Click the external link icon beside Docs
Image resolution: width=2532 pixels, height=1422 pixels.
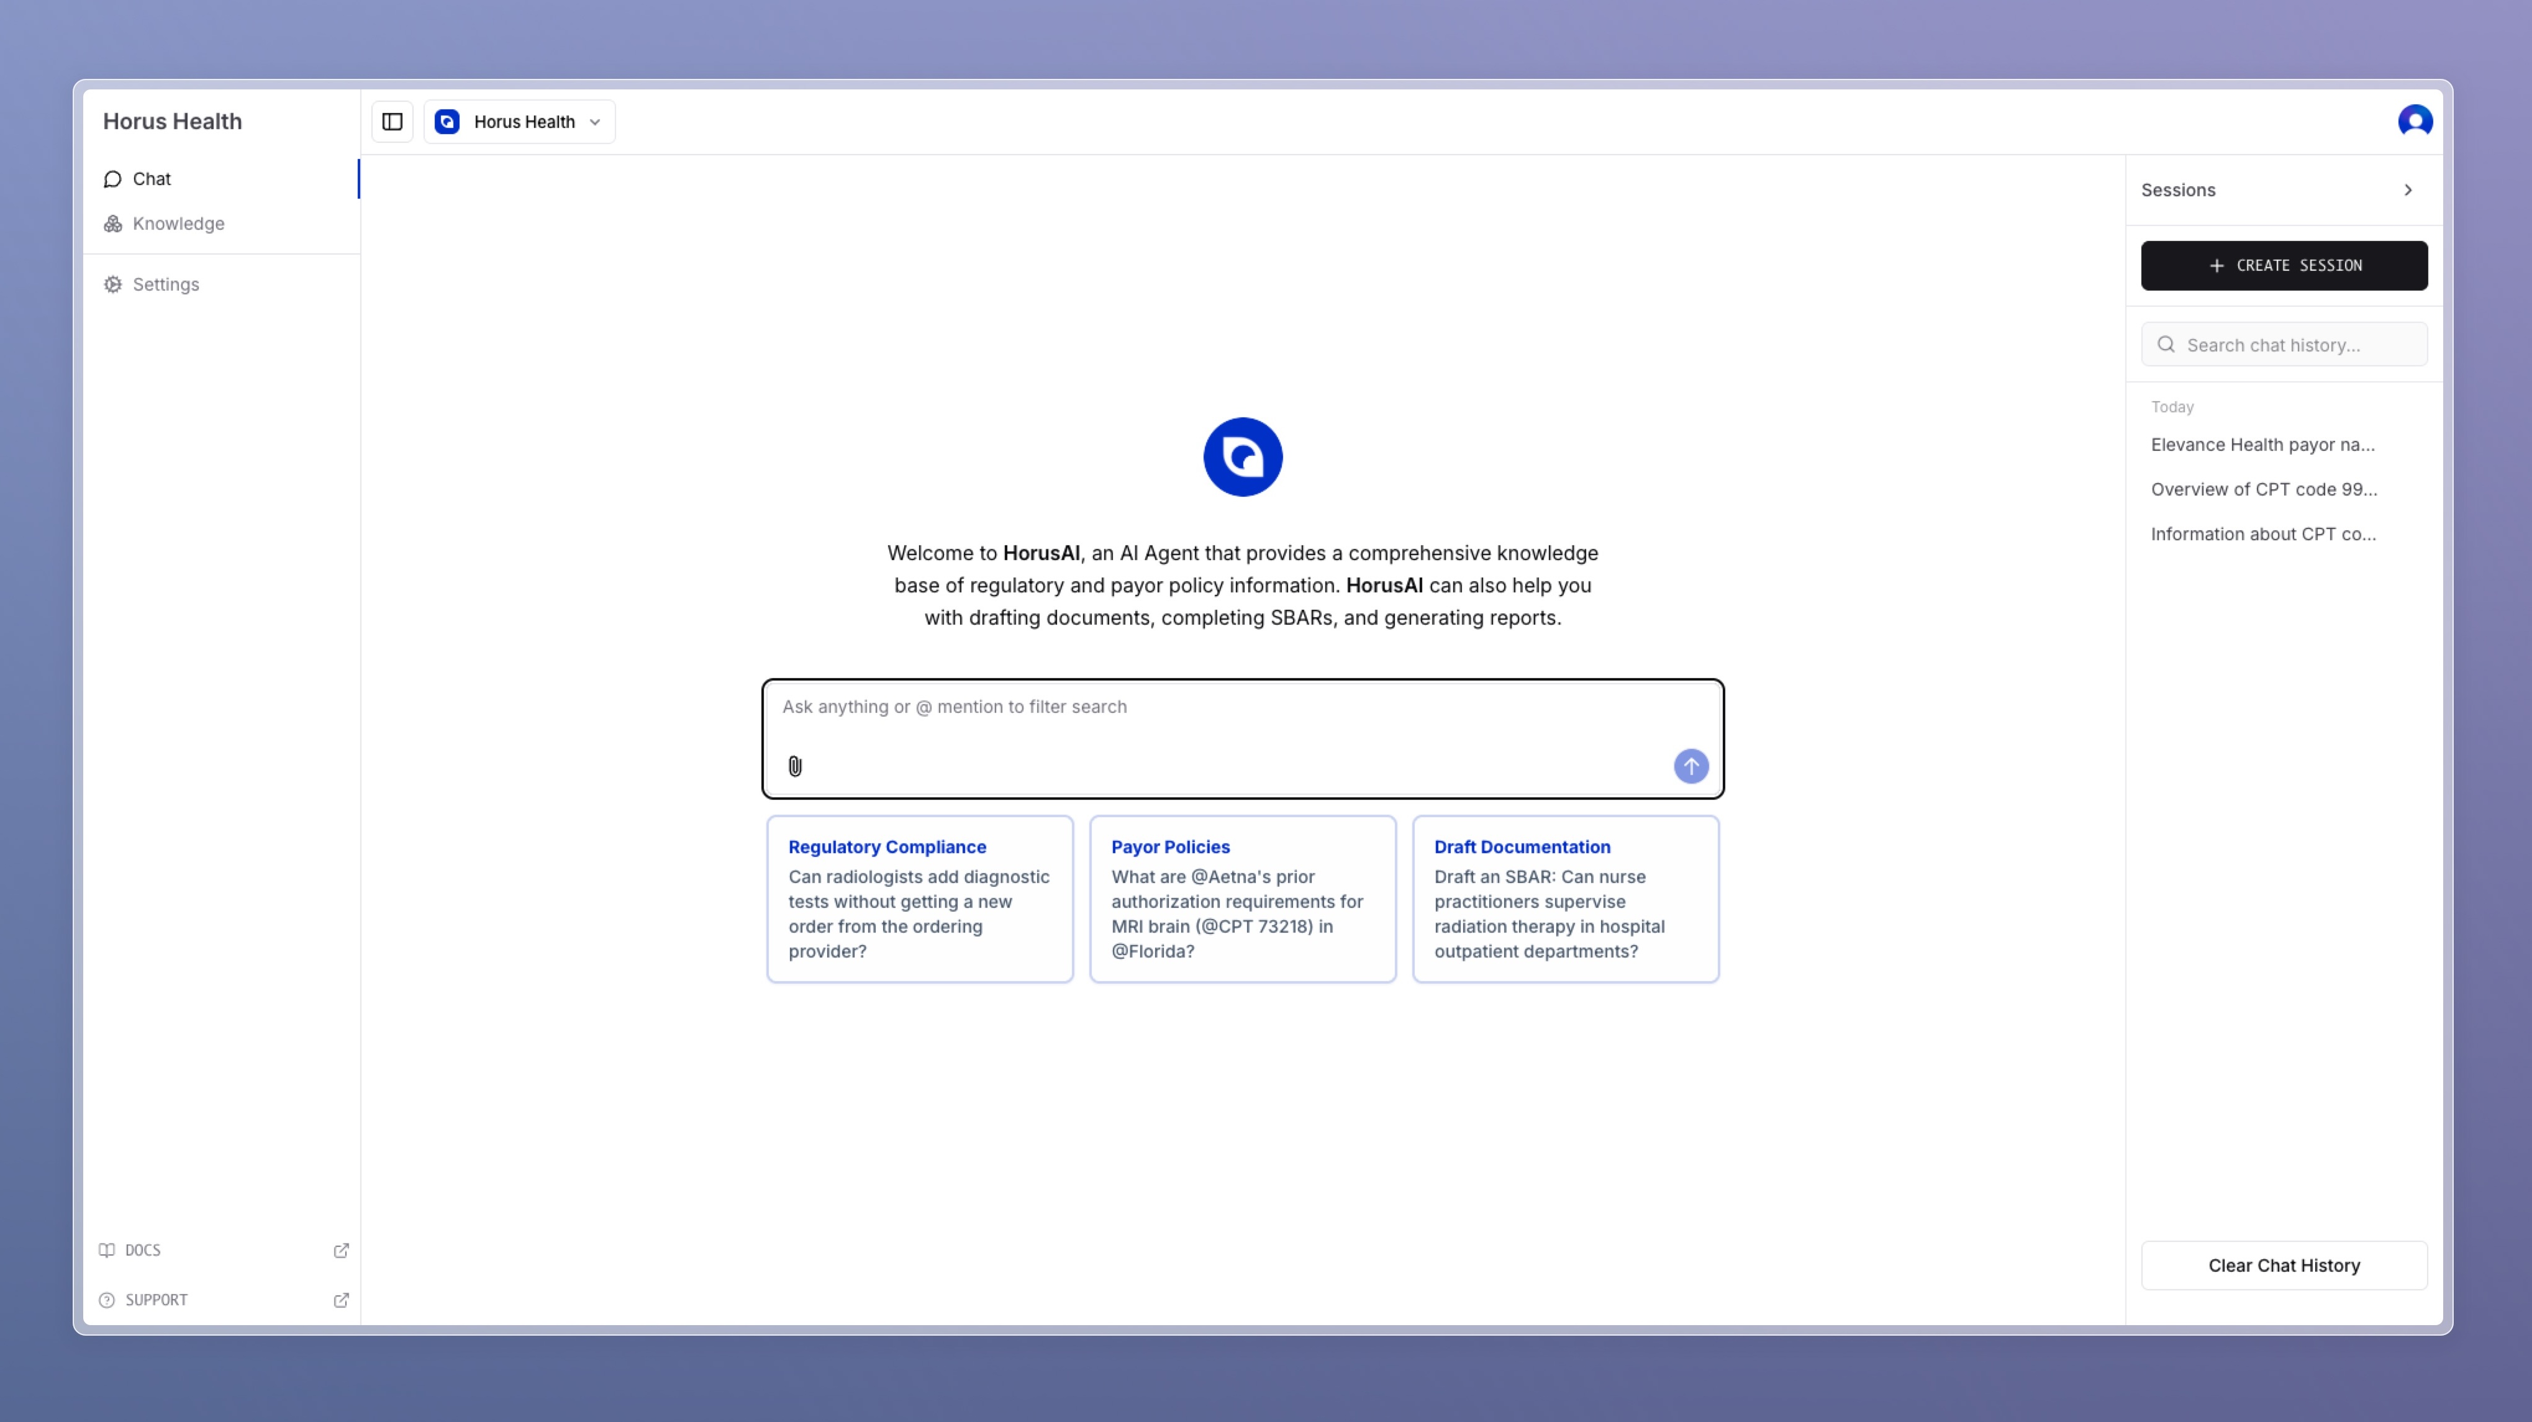point(341,1250)
